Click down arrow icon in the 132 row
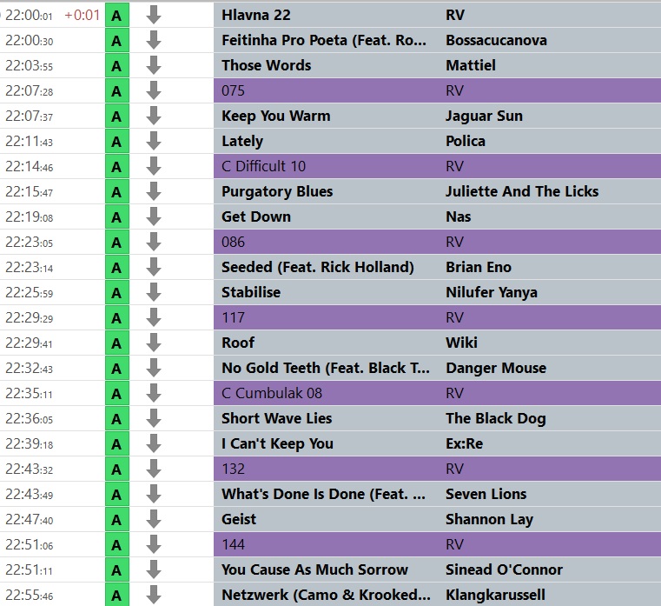 [154, 469]
